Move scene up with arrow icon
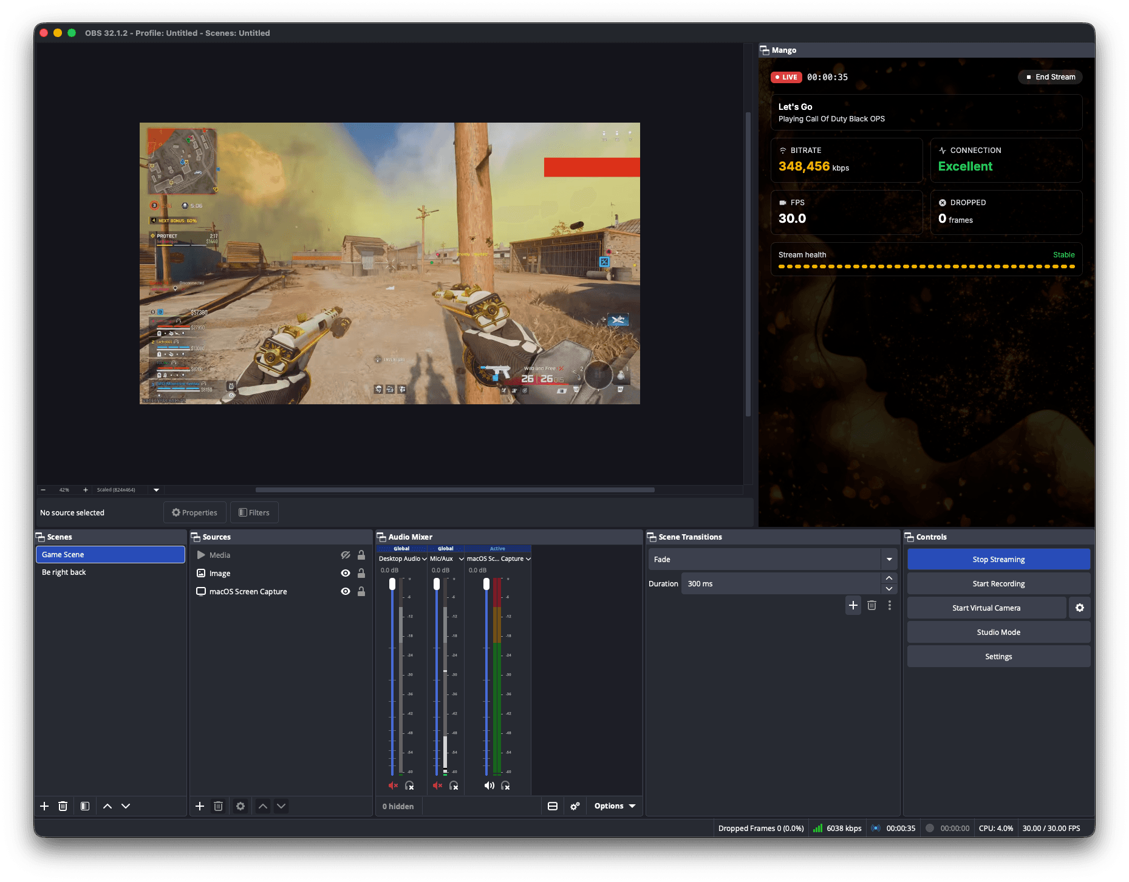 (107, 806)
